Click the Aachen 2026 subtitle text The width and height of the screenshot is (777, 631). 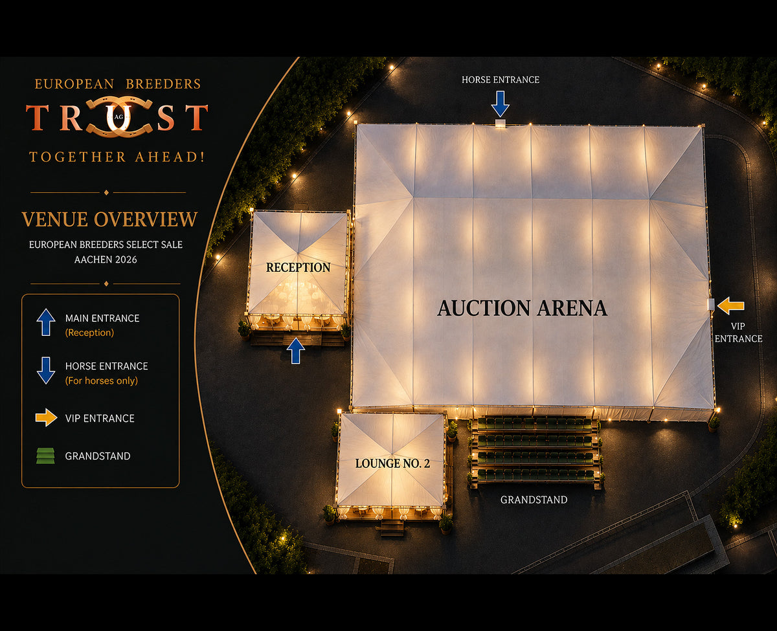pyautogui.click(x=106, y=260)
